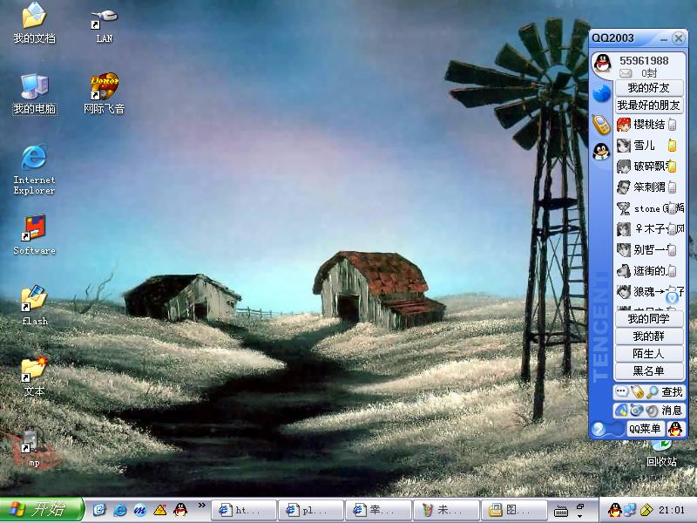
Task: Click the QQ penguin avatar beside 55961988
Action: coord(602,64)
